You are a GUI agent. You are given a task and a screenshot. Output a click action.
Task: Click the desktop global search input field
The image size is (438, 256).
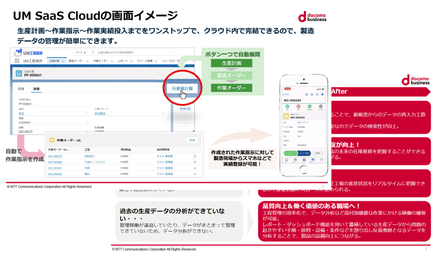[132, 52]
